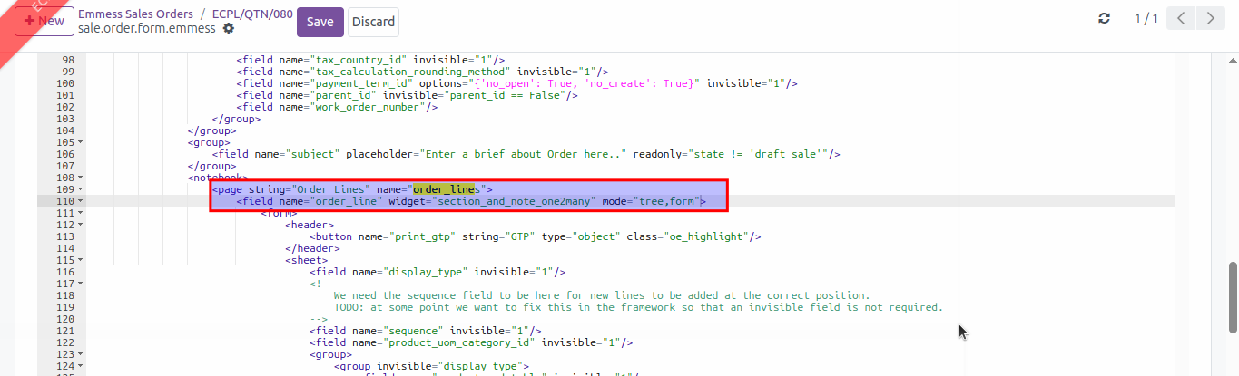This screenshot has height=376, width=1239.
Task: Collapse the comment block at line 117
Action: (x=81, y=284)
